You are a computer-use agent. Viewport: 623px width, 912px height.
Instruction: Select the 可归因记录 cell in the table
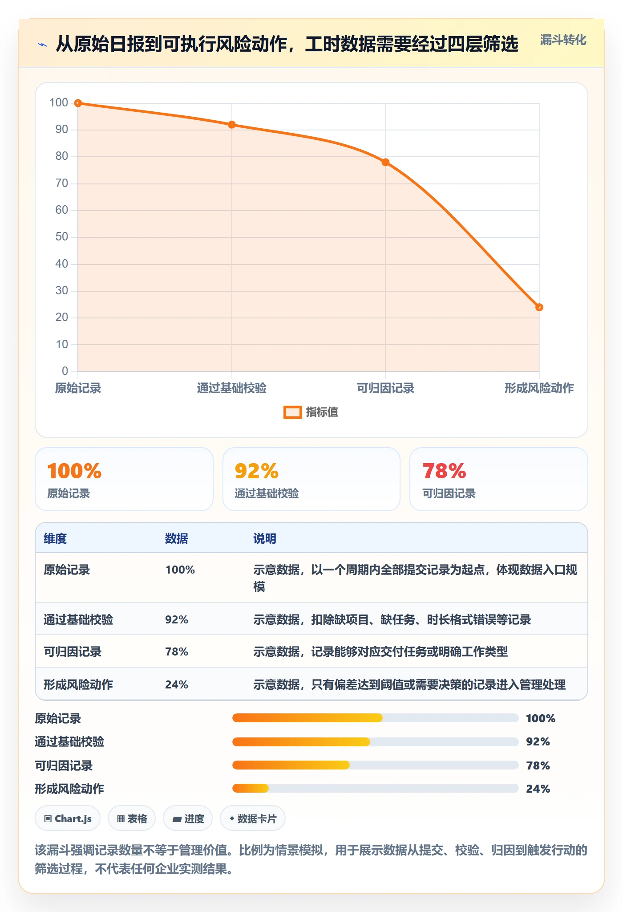pyautogui.click(x=73, y=652)
